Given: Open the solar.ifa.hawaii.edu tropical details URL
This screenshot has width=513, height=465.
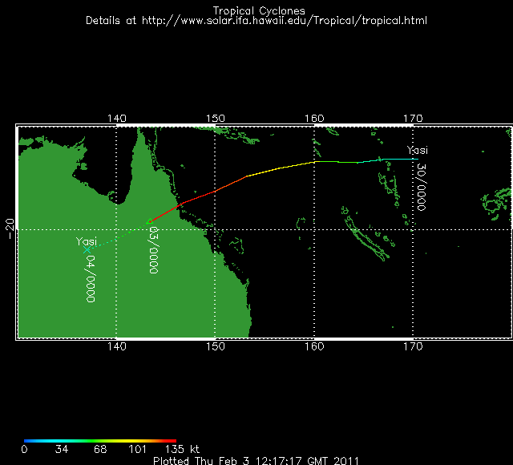Looking at the screenshot, I should (285, 21).
